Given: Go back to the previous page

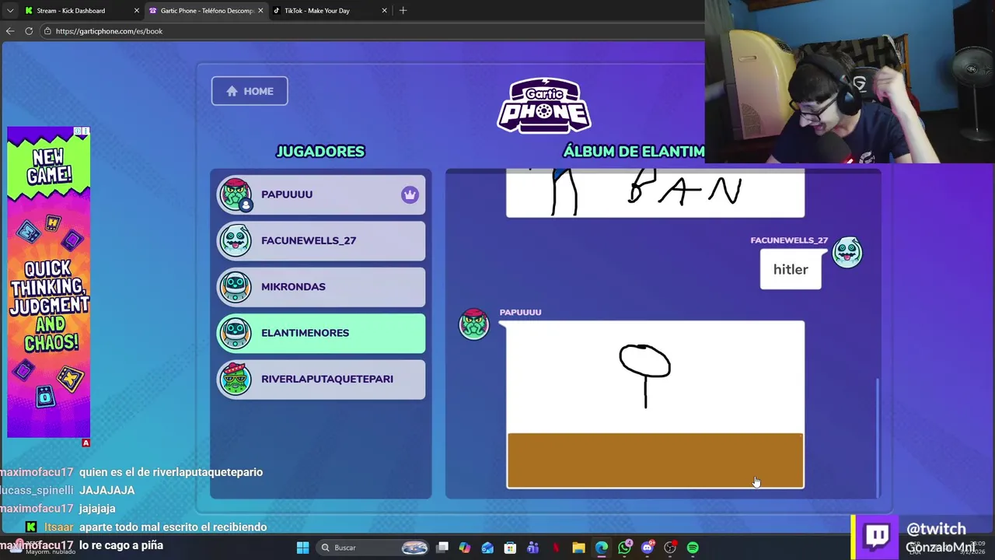Looking at the screenshot, I should (x=10, y=31).
